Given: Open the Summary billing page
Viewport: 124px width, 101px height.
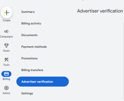Looking at the screenshot, I should coord(28,12).
